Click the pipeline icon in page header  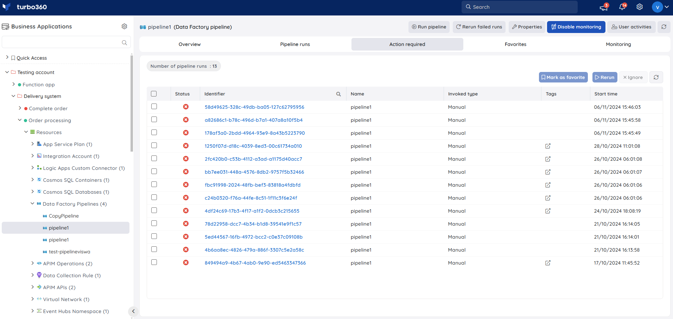click(x=143, y=27)
